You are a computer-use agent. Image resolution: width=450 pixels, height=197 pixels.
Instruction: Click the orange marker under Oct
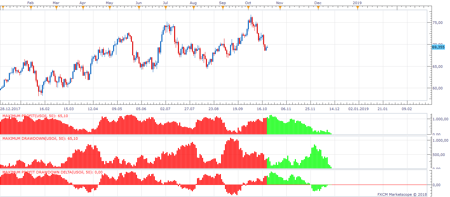point(248,8)
